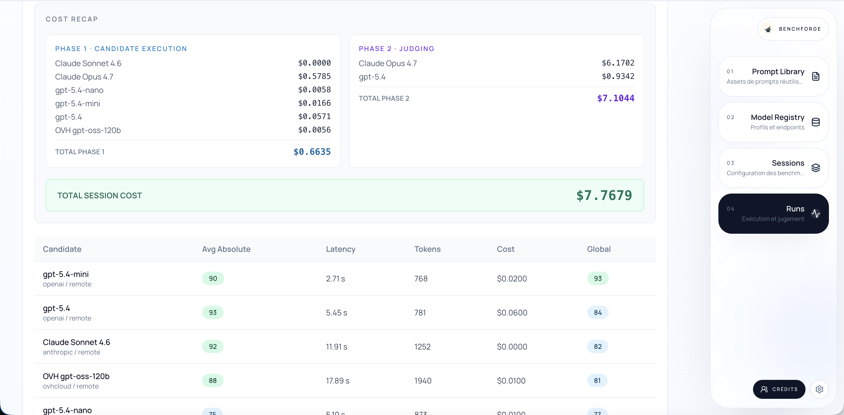Click the Claude Opus 4.7 judging cost $6.1702
Viewport: 844px width, 415px height.
[618, 63]
